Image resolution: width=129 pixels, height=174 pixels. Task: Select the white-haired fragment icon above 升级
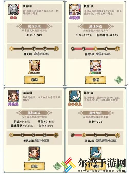96,66
